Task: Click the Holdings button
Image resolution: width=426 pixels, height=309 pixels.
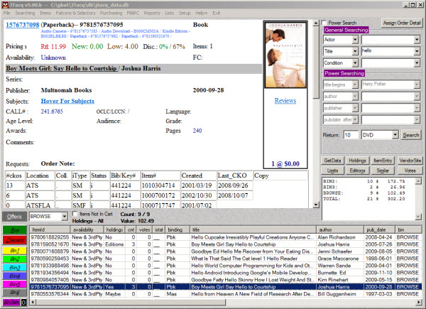Action: point(358,161)
